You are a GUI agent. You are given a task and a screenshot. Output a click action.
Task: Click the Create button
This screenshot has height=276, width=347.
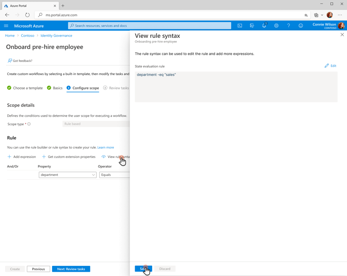point(15,269)
